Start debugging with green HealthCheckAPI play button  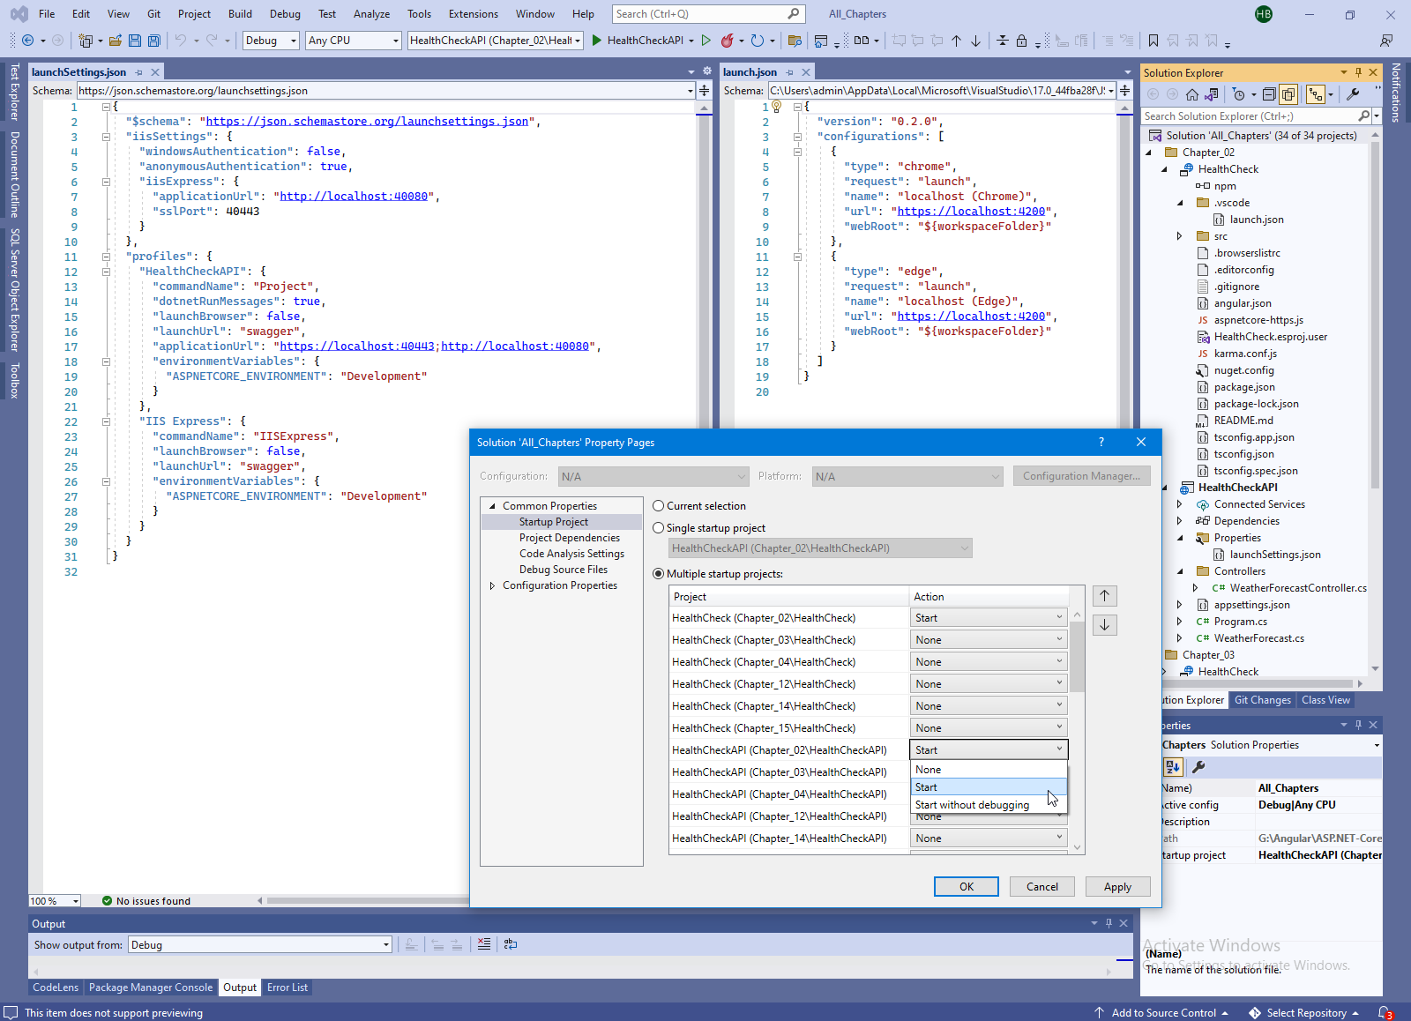point(597,41)
